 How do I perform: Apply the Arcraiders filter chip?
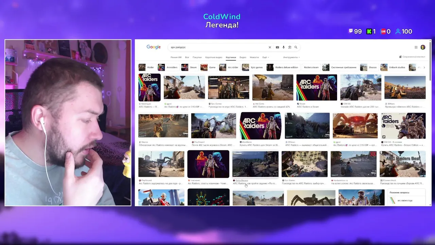(168, 67)
